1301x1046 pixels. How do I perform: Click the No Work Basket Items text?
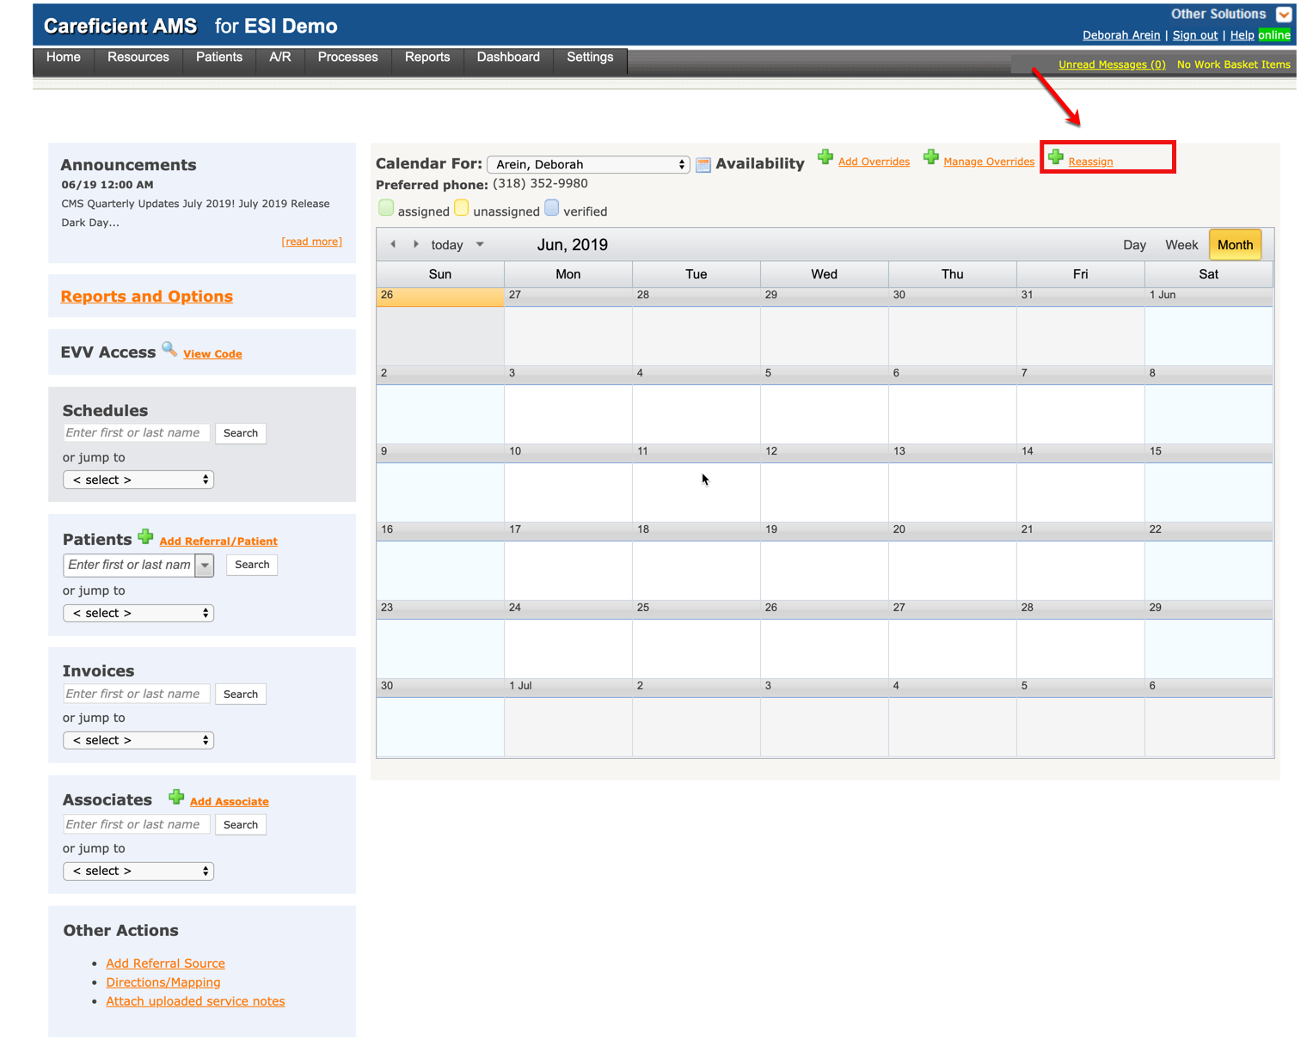coord(1233,64)
